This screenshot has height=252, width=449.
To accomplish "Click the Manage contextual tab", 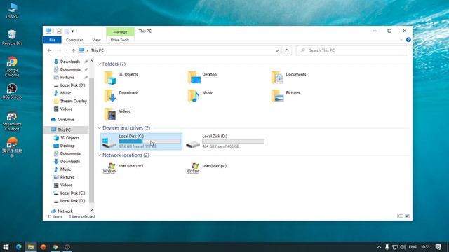I will pyautogui.click(x=120, y=31).
